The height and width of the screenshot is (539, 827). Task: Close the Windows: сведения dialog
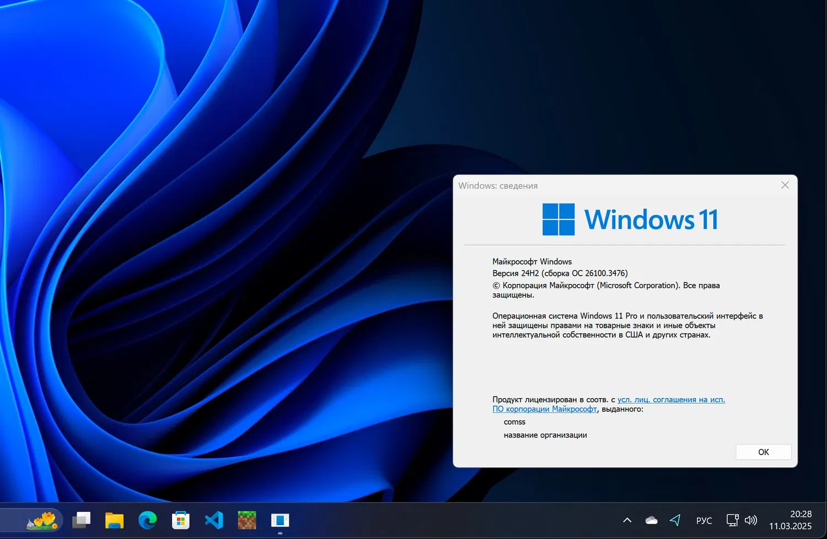tap(785, 185)
